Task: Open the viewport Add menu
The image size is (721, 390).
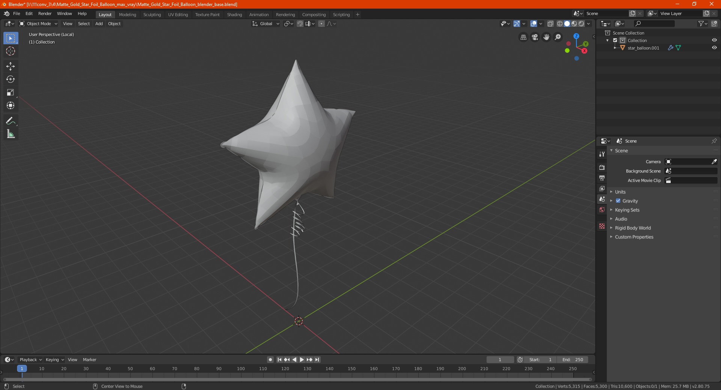Action: click(99, 24)
